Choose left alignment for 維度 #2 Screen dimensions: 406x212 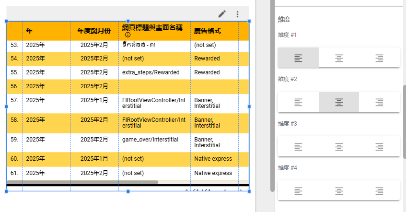pos(298,102)
